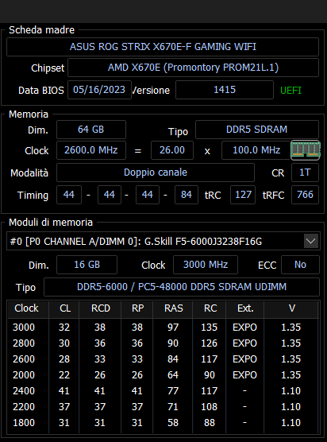Select the 2000 clock profile row
Image resolution: width=327 pixels, height=442 pixels.
[x=163, y=375]
